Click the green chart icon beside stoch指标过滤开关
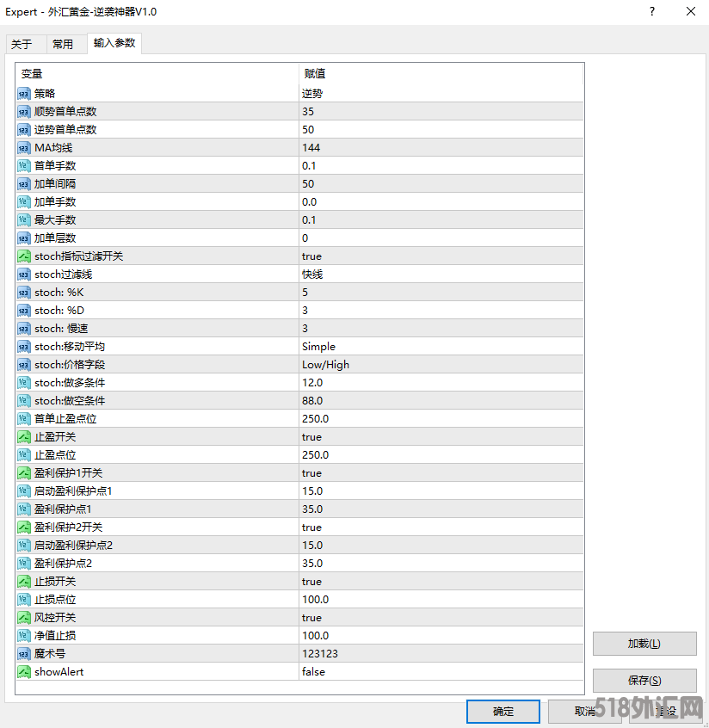 pyautogui.click(x=23, y=256)
